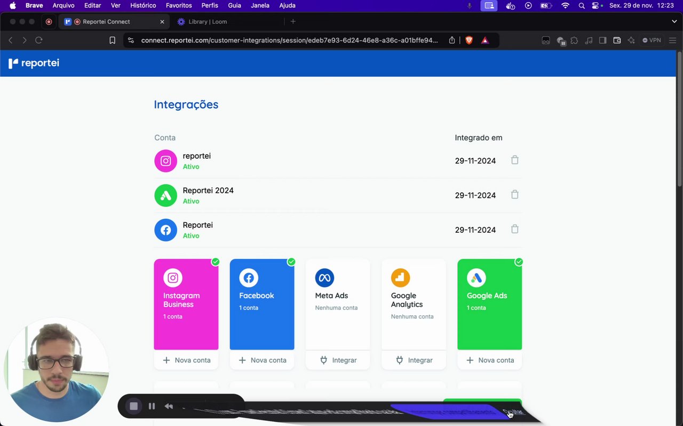The height and width of the screenshot is (426, 683).
Task: Click the Google Ads icon beside Reportei 2024
Action: point(165,195)
